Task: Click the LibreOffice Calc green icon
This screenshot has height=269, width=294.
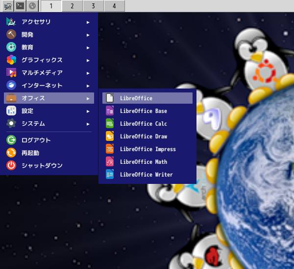Action: tap(110, 124)
